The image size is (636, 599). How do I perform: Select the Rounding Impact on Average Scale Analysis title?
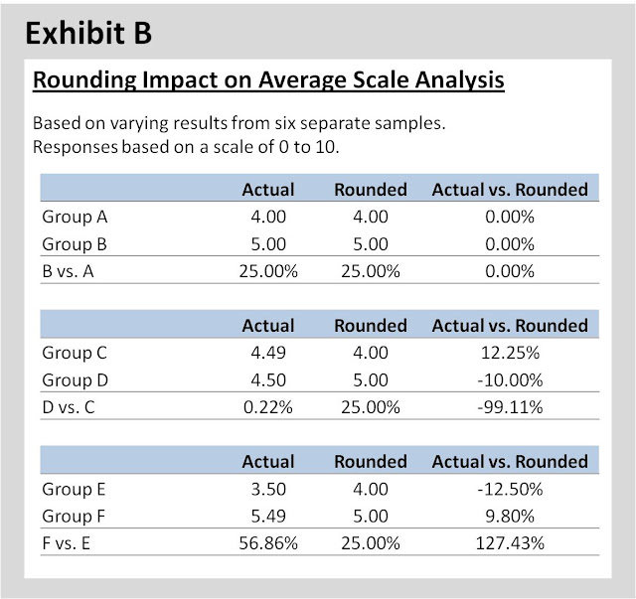268,80
